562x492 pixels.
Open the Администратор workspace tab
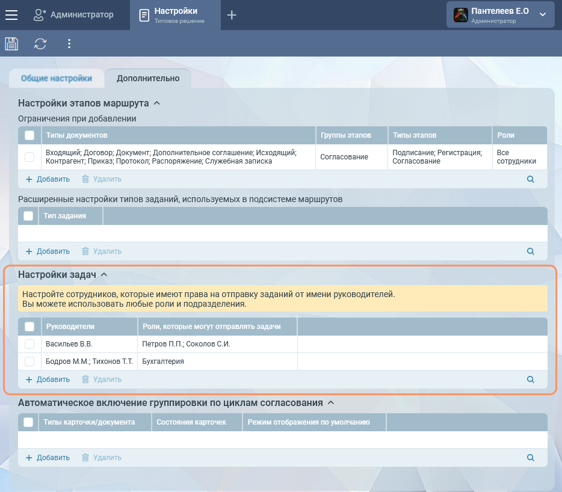tap(73, 15)
